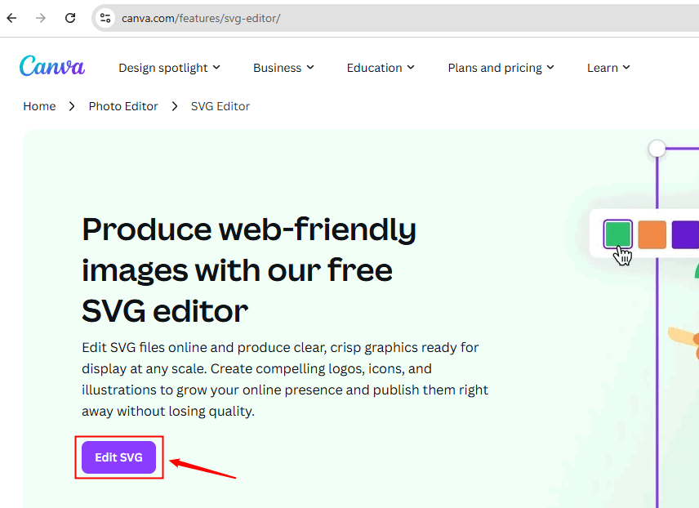Open the Plans and pricing menu
Screen dimensions: 699x508
coord(501,68)
